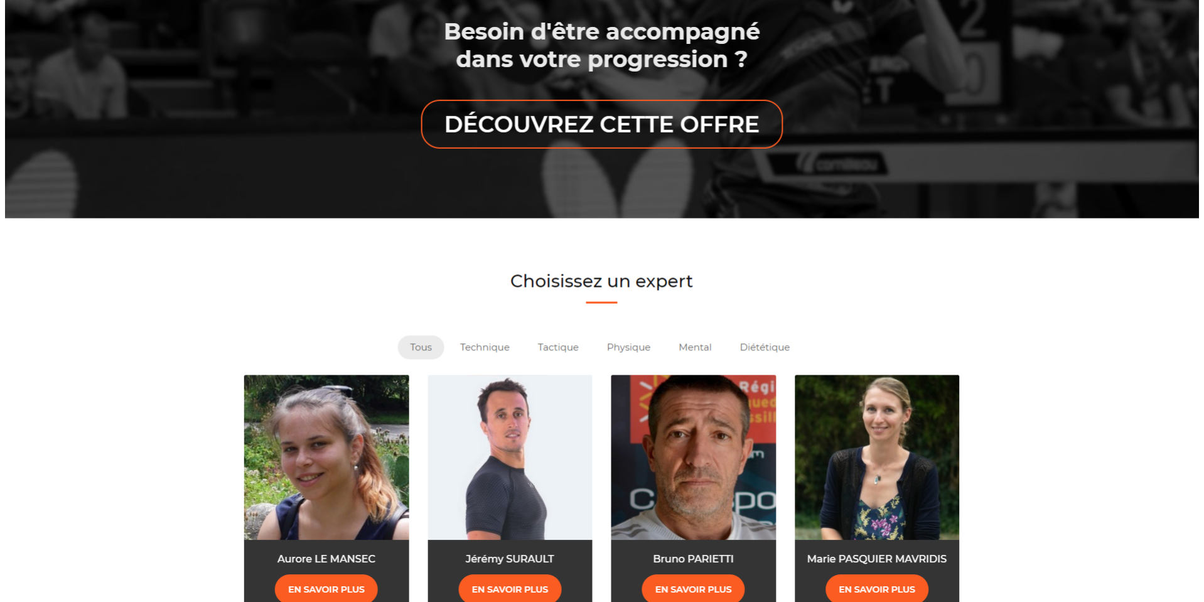The image size is (1204, 602).
Task: Click the name Aurore LE MANSEC
Action: 326,559
